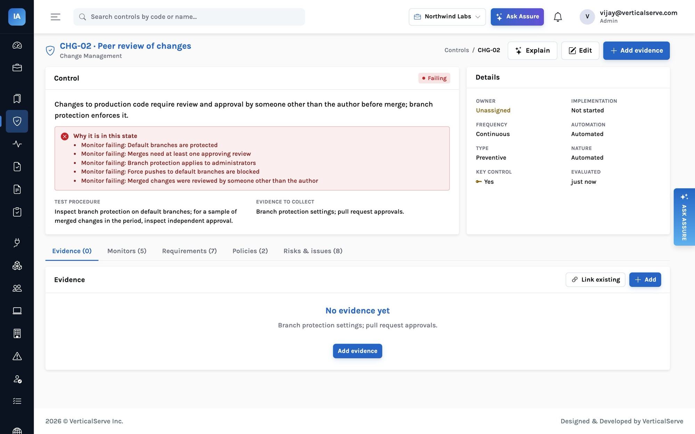Toggle the hamburger menu to collapse sidebar
695x434 pixels.
click(x=56, y=17)
